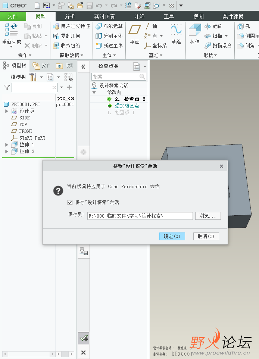Select the Round (倒圆角) tool
This screenshot has width=259, height=359.
tap(248, 36)
